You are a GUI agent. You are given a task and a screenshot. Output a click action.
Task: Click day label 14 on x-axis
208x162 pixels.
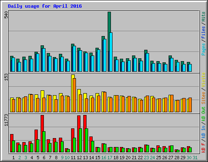point(91,158)
